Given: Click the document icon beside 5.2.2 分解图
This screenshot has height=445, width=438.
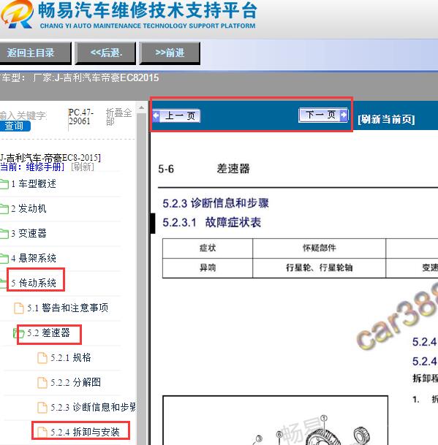Looking at the screenshot, I should click(x=42, y=383).
